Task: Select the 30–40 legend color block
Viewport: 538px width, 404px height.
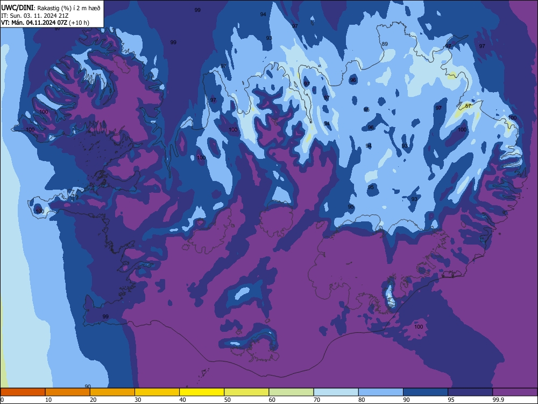Action: pyautogui.click(x=157, y=392)
